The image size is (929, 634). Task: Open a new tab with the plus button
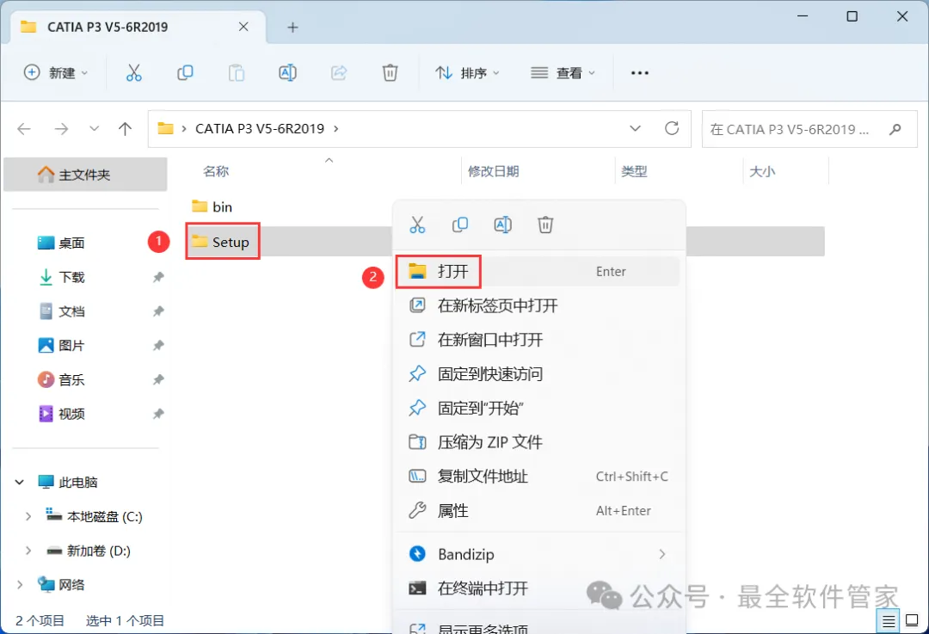(x=292, y=28)
